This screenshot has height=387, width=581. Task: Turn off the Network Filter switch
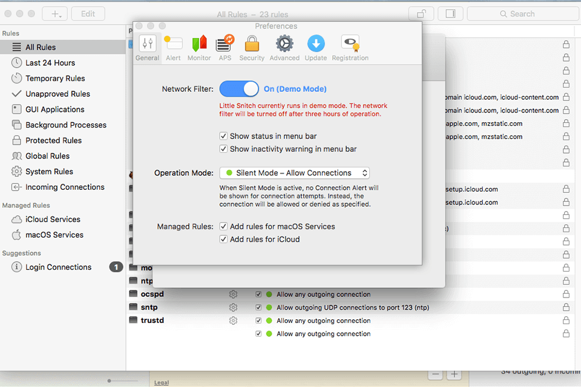(x=239, y=89)
